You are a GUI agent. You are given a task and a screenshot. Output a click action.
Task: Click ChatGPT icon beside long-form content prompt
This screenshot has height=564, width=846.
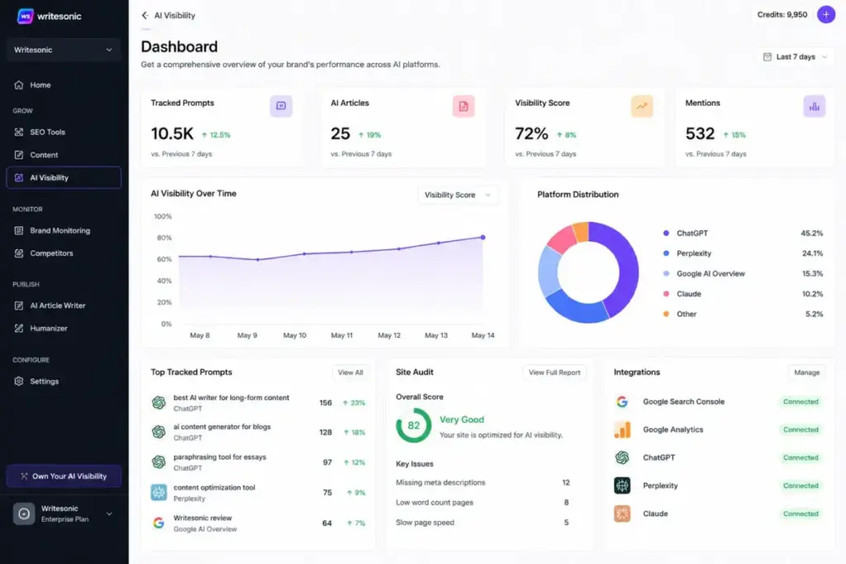pyautogui.click(x=159, y=403)
